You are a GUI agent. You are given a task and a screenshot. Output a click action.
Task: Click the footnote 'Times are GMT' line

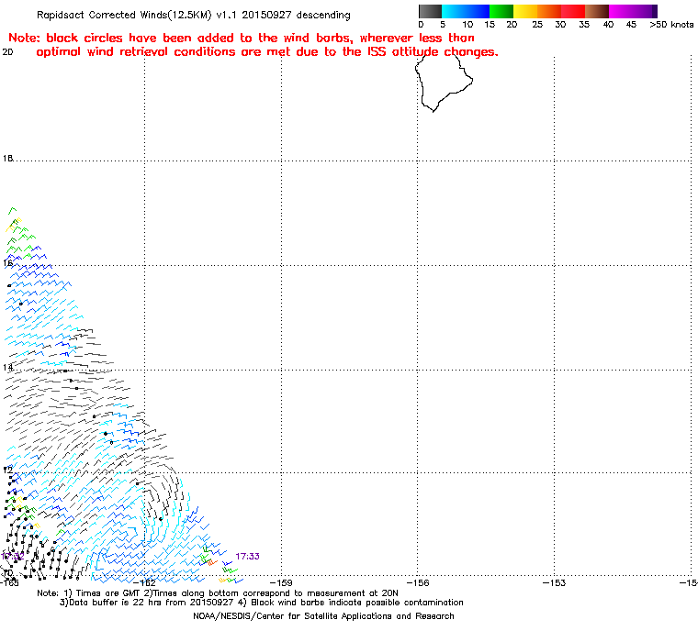coord(218,593)
